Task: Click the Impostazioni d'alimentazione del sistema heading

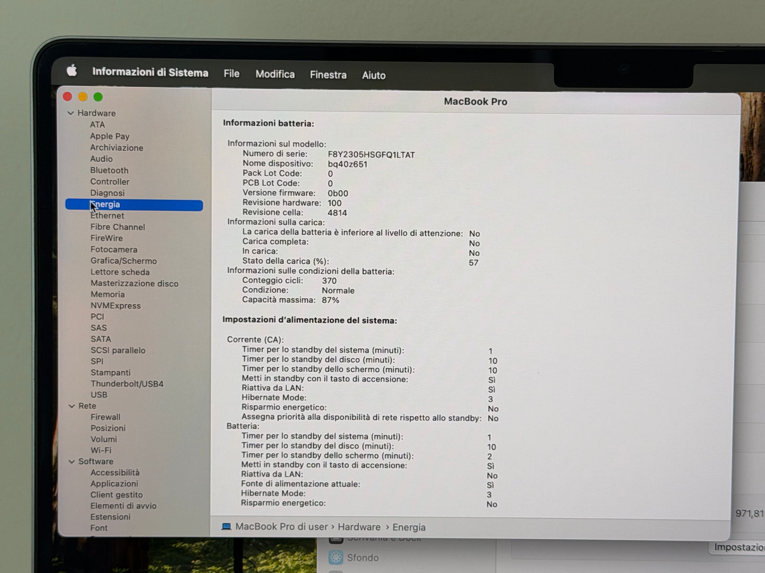Action: click(x=310, y=320)
